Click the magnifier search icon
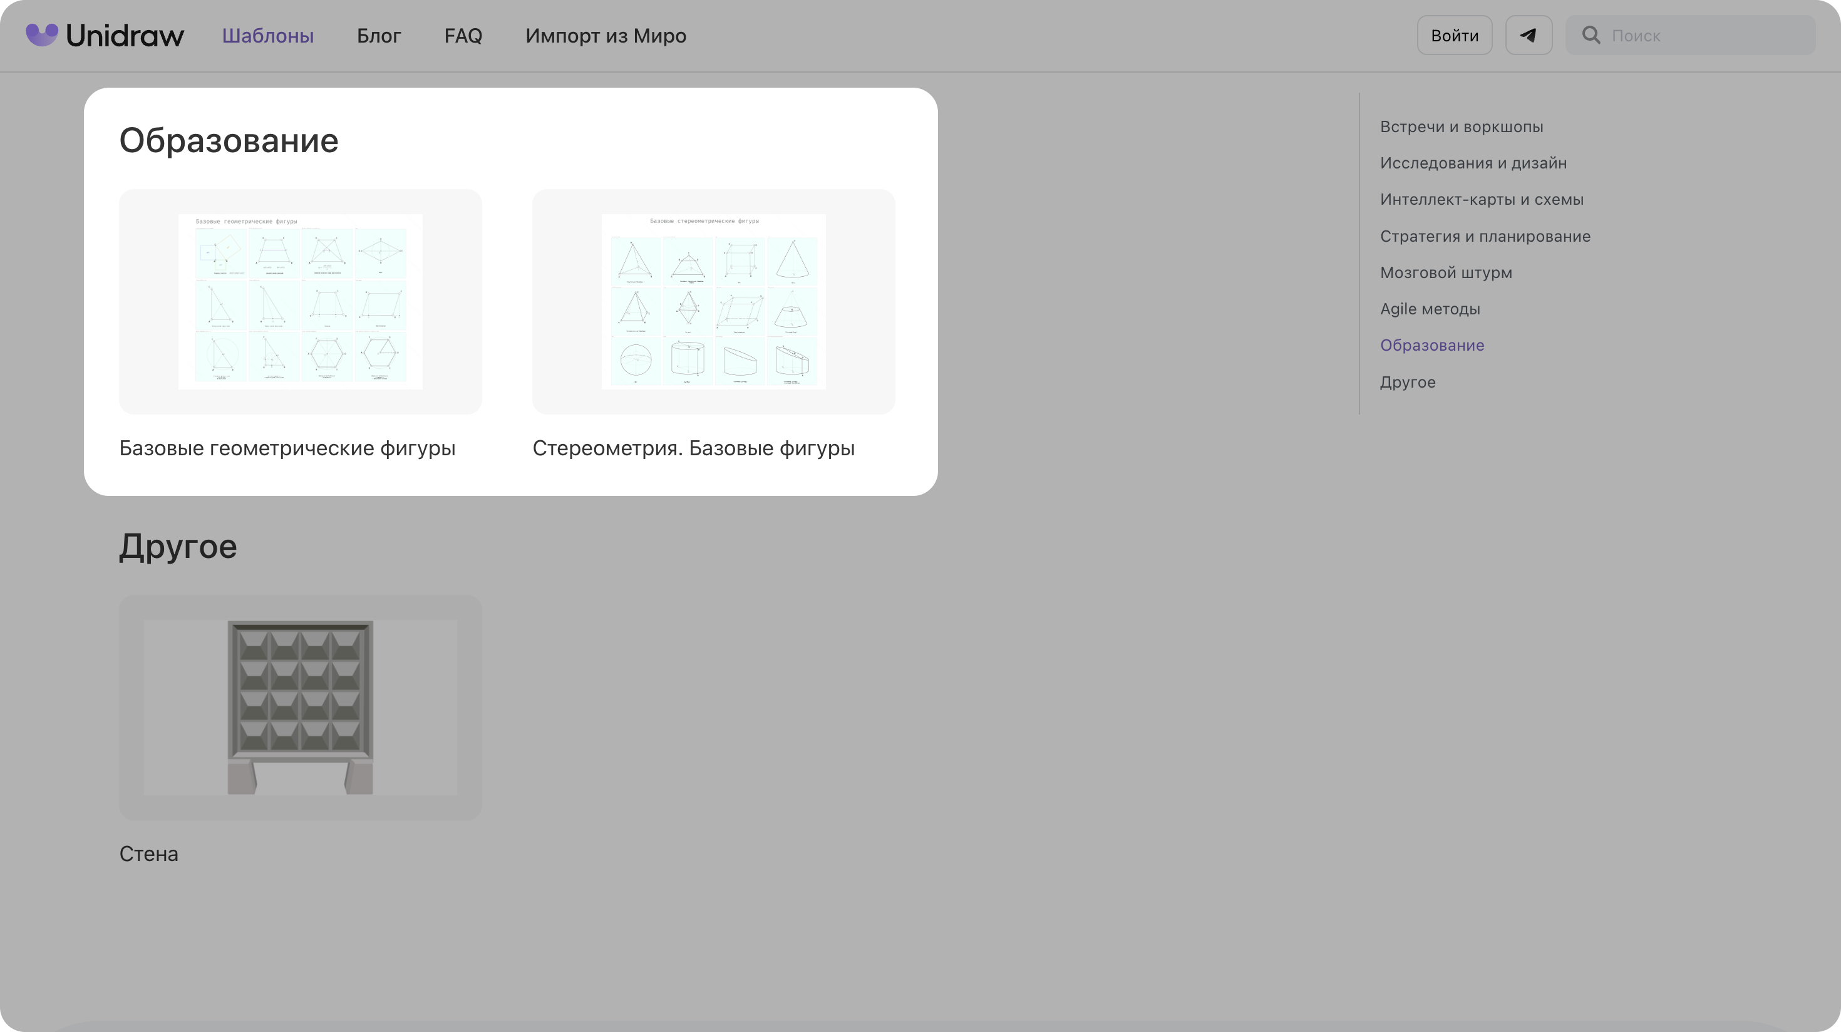1841x1032 pixels. tap(1590, 35)
